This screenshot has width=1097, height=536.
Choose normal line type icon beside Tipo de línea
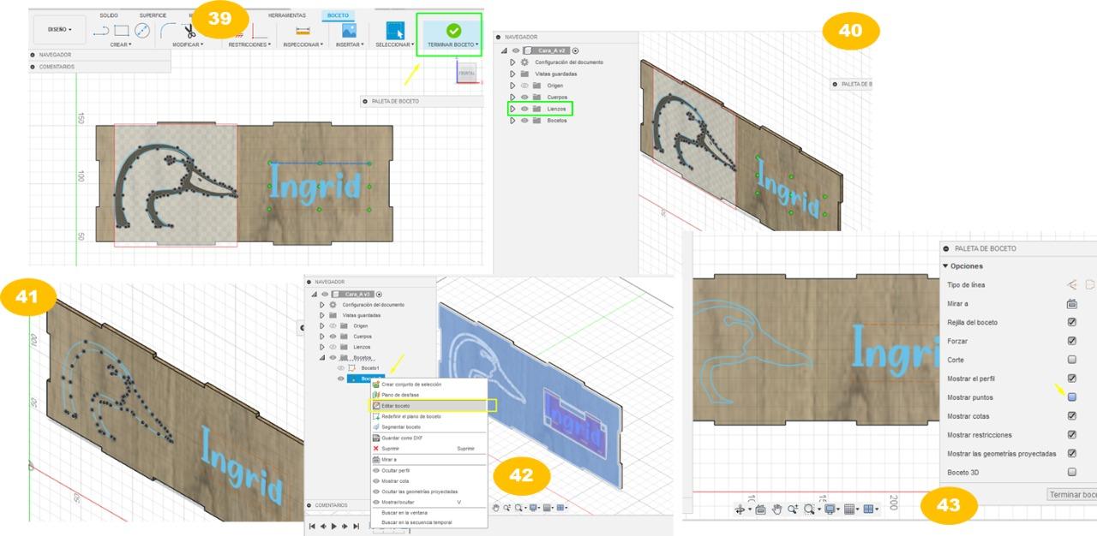click(1071, 284)
